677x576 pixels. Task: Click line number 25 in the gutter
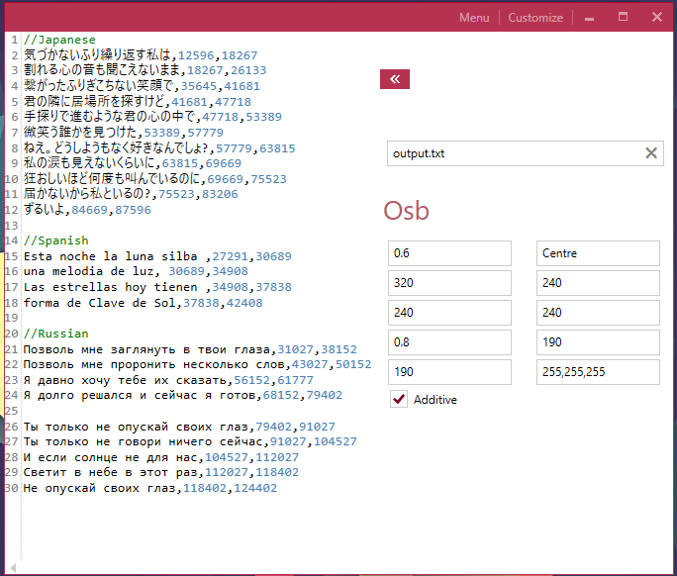click(x=11, y=411)
